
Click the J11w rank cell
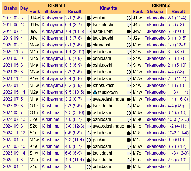pyautogui.click(x=35, y=25)
